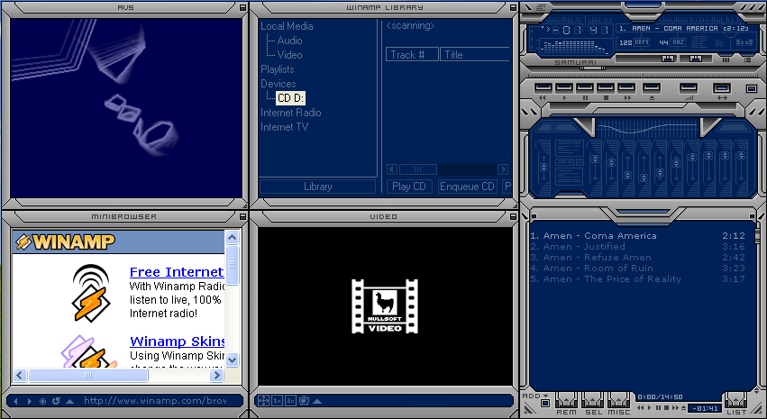Play the track with main window play button
Screen dimensions: 767x419
(x=564, y=88)
